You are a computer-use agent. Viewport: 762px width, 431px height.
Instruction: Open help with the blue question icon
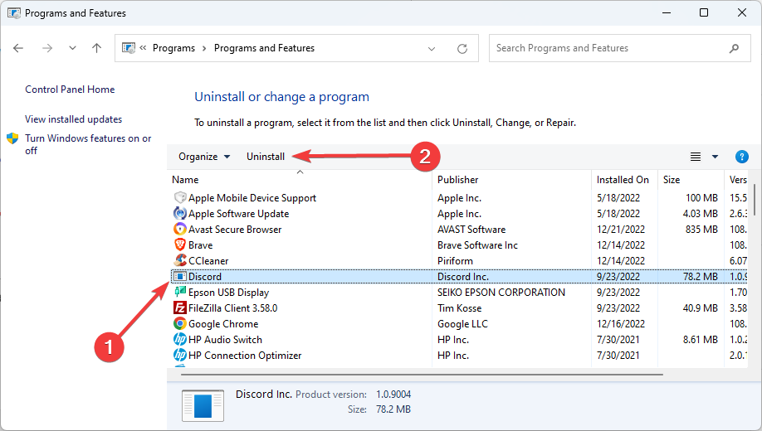point(742,157)
